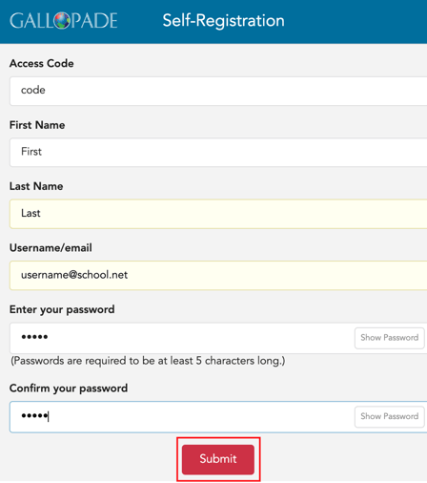
Task: Click the Access Code label
Action: pos(42,63)
